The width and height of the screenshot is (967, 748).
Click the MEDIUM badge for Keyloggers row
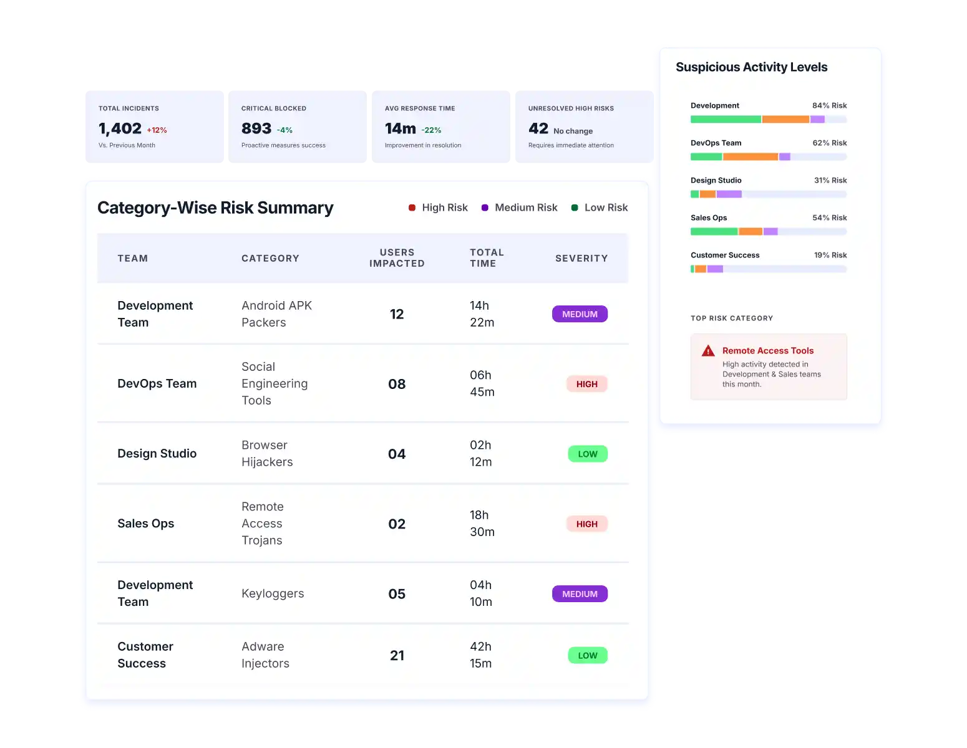(580, 594)
